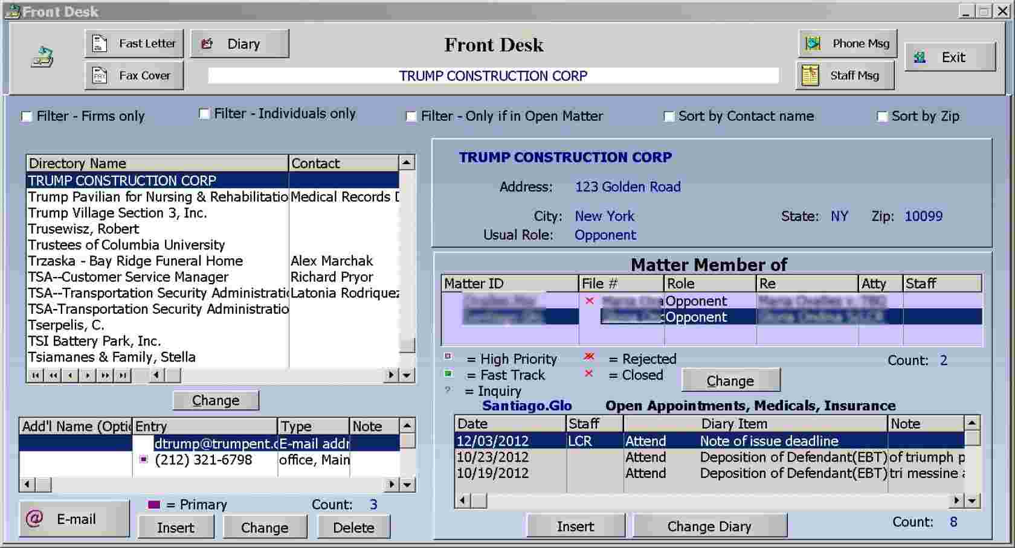Go to previous record in directory list
The width and height of the screenshot is (1015, 548).
tap(71, 375)
